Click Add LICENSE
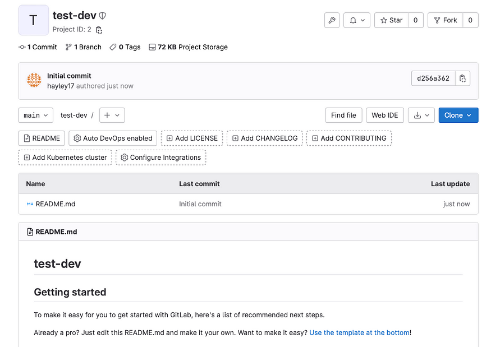491x347 pixels. point(192,138)
